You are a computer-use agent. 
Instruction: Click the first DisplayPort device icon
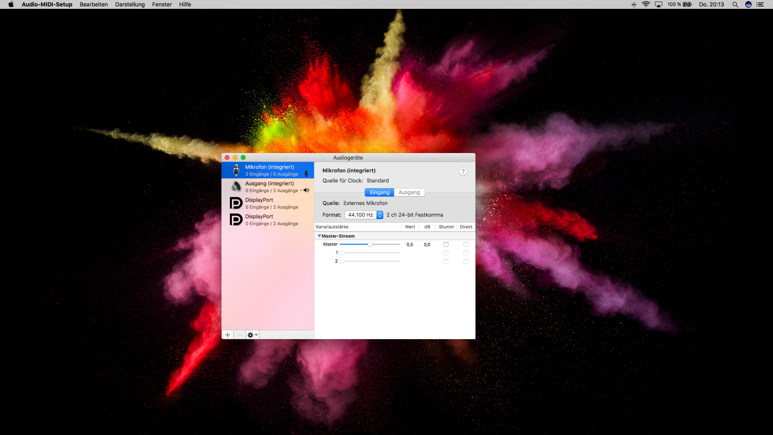(x=236, y=203)
